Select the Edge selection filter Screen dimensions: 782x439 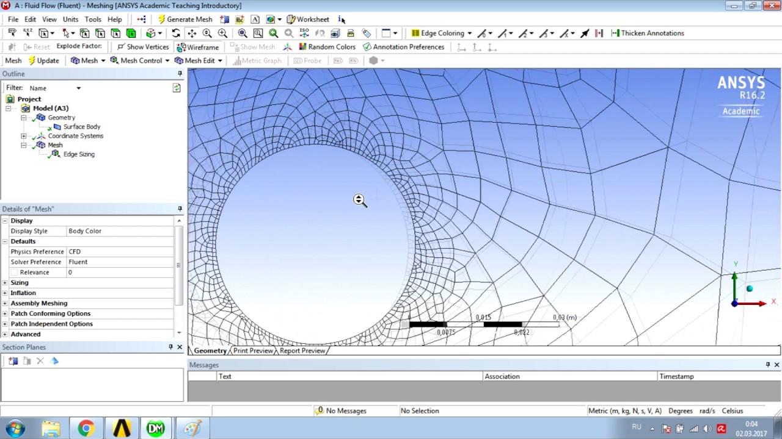(100, 33)
